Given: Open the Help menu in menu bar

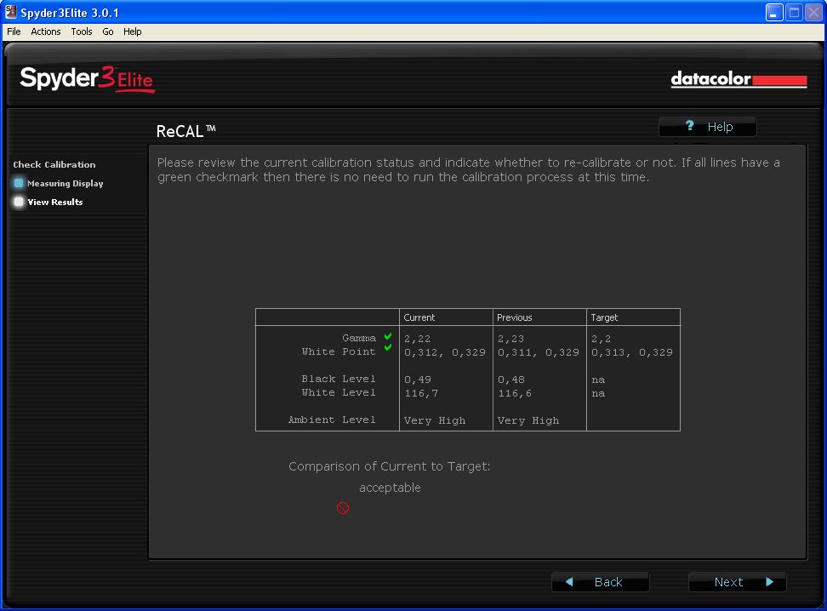Looking at the screenshot, I should 132,31.
